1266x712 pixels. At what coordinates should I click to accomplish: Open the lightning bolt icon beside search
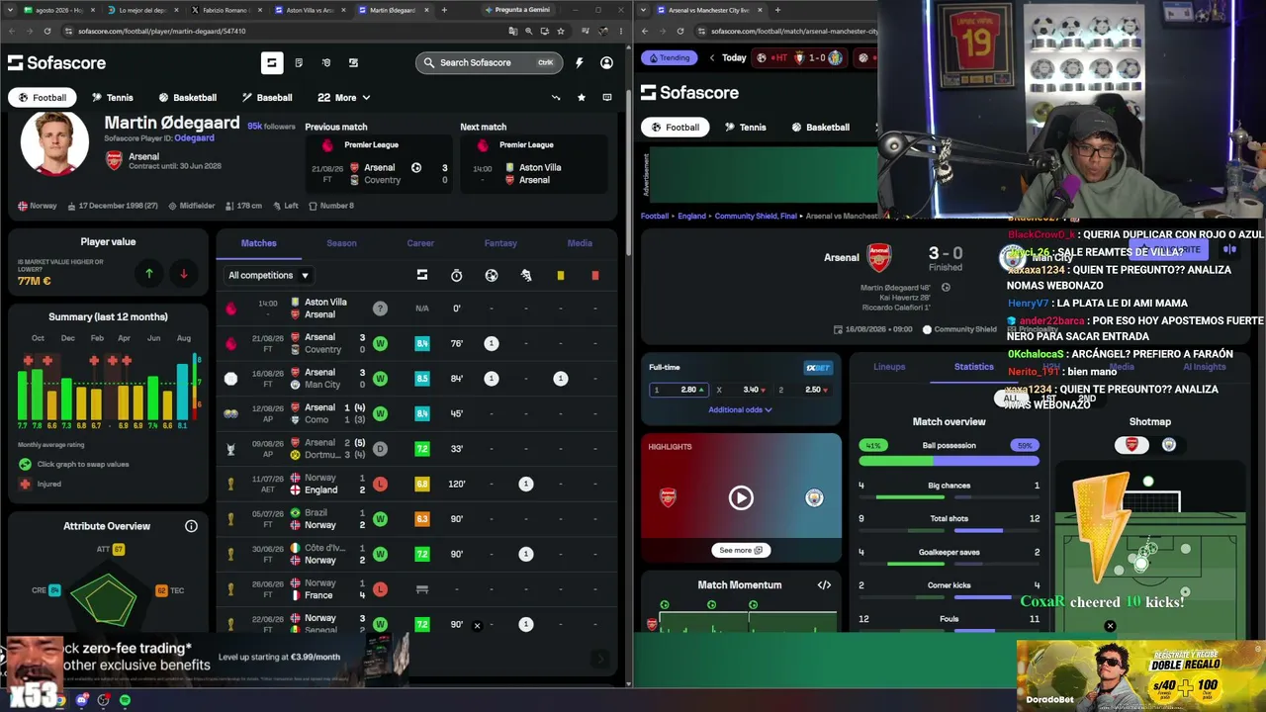[x=579, y=62]
